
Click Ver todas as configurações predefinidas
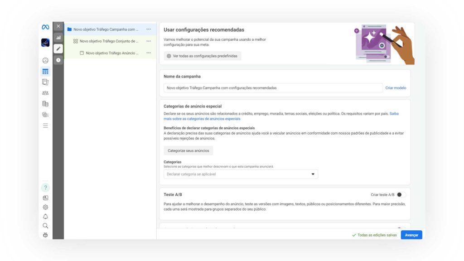[203, 56]
